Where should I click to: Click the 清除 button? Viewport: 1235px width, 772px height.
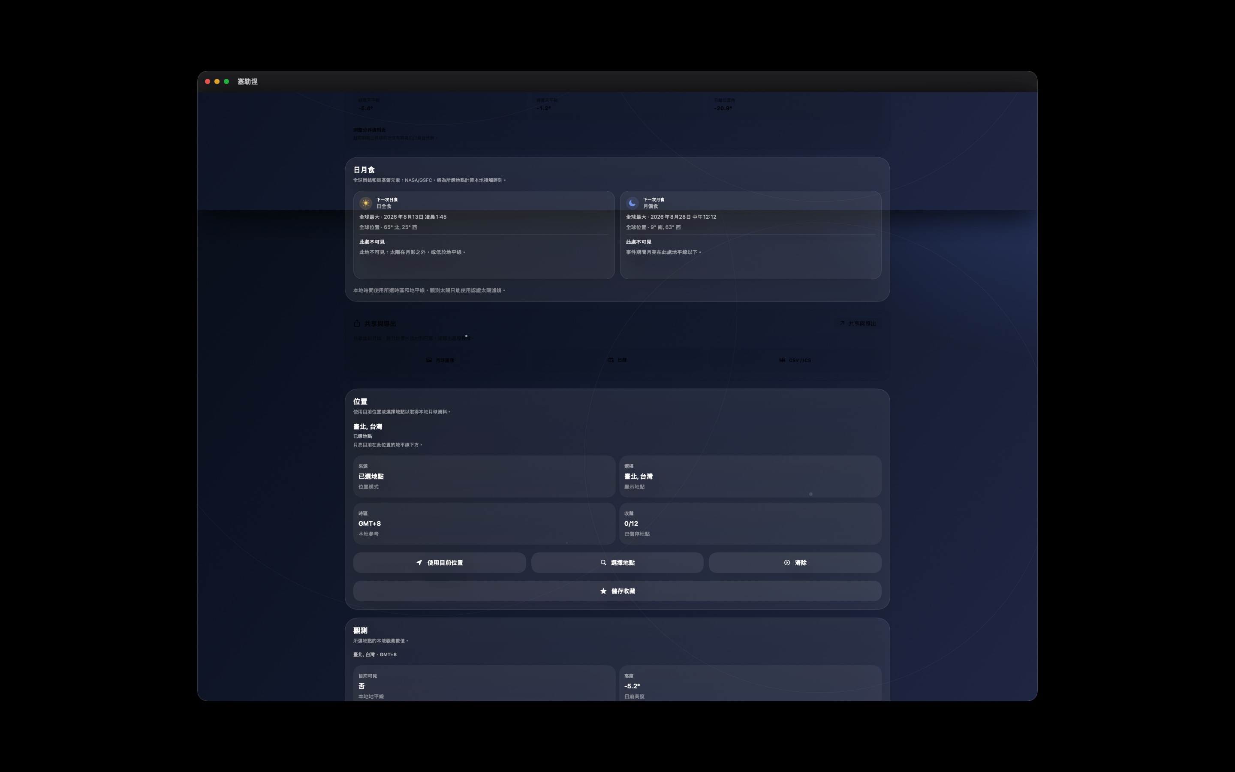(795, 563)
